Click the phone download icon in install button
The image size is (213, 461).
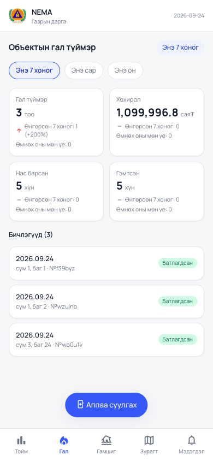80,405
